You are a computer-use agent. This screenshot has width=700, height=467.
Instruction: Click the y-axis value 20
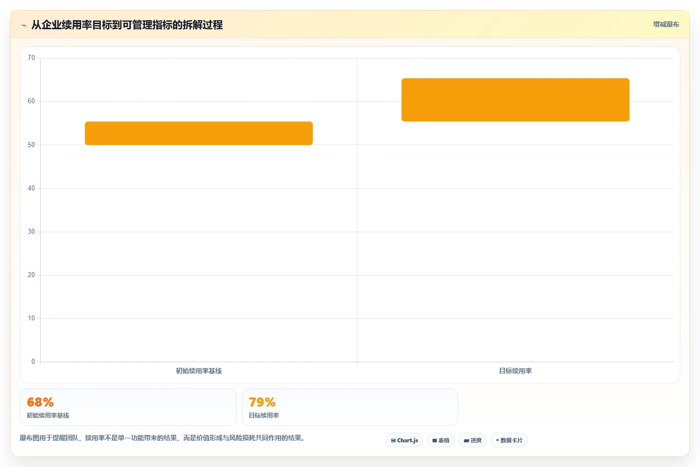31,275
